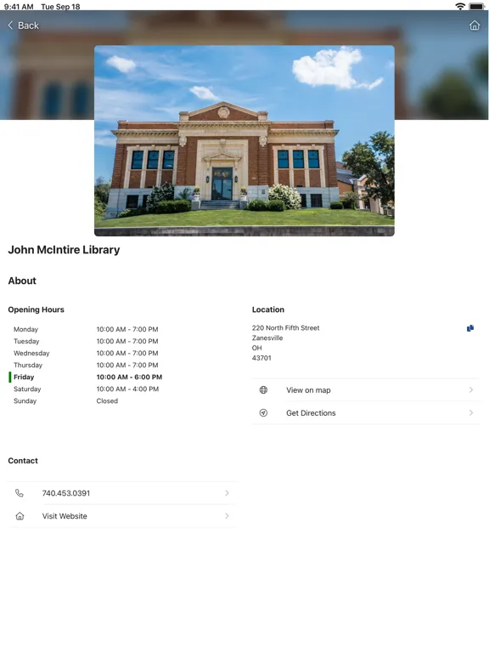Click Saturday's 10:00 AM - 4:00 PM hours
This screenshot has height=653, width=489.
(127, 389)
